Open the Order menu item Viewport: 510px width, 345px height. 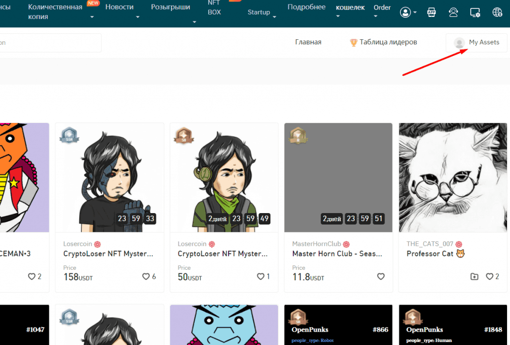coord(382,7)
